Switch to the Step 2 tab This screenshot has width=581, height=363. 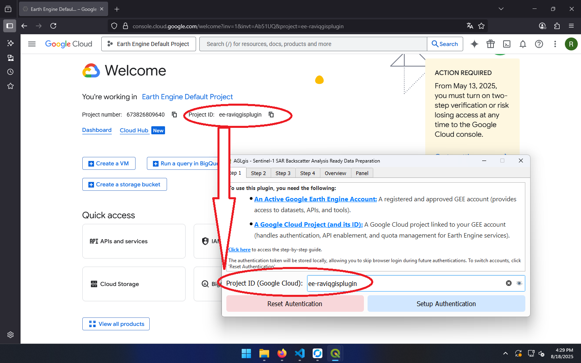(x=258, y=173)
